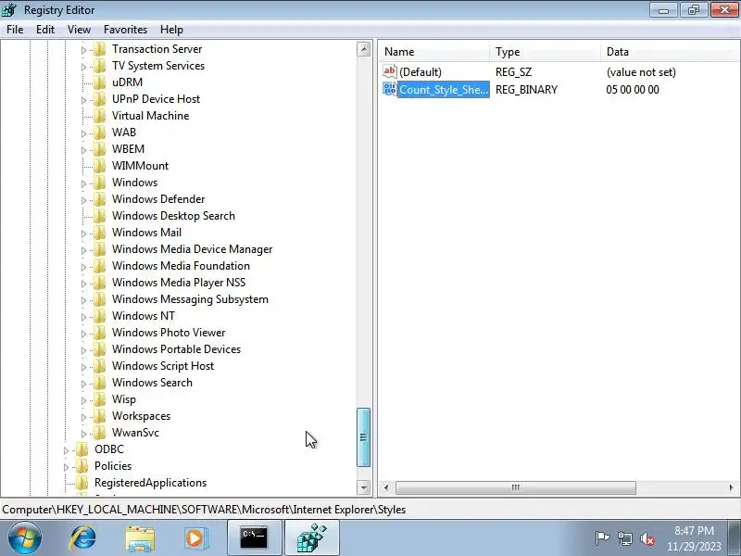Click the Registry Editor title bar icon
The height and width of the screenshot is (556, 741).
tap(9, 9)
